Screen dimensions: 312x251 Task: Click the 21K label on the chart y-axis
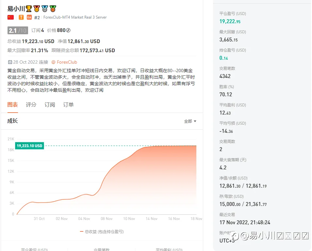coord(11,139)
